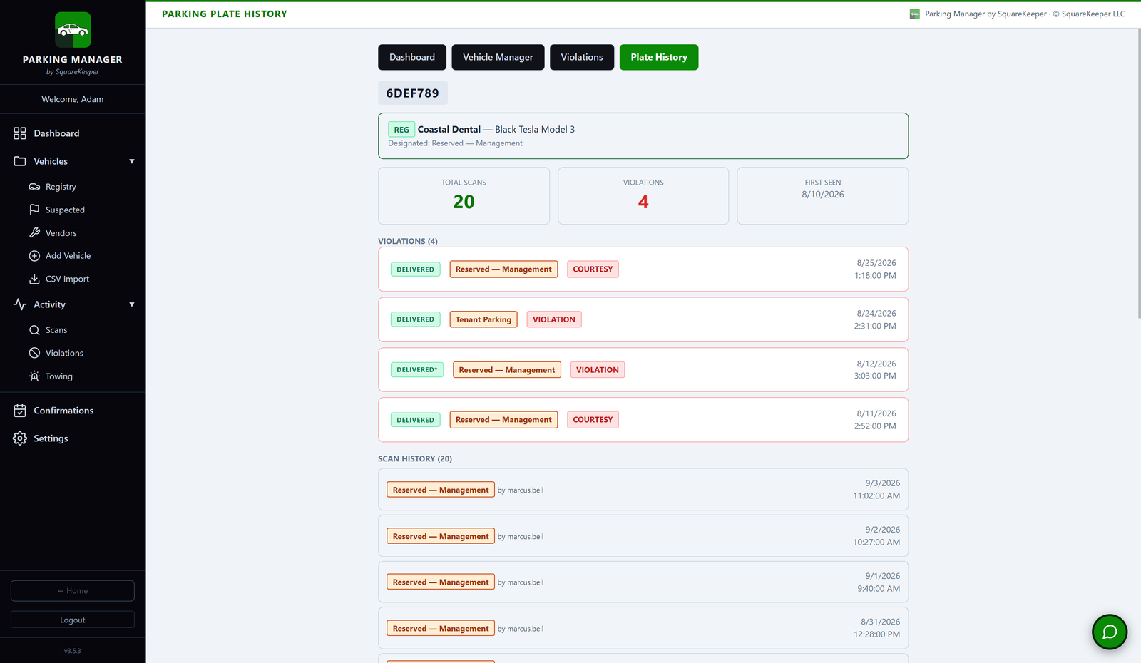This screenshot has height=663, width=1141.
Task: Click the 9/1/2026 scan history row
Action: click(643, 582)
